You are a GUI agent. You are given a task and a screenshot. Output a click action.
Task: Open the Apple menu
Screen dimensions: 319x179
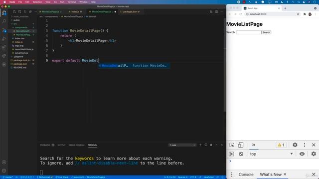pyautogui.click(x=4, y=2)
